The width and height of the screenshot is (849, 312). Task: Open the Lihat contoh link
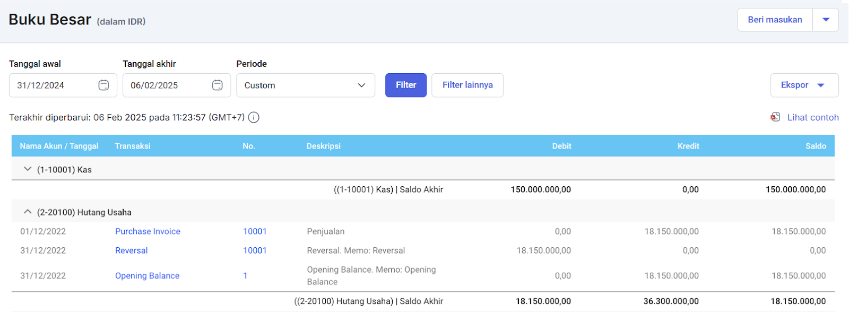pyautogui.click(x=812, y=117)
